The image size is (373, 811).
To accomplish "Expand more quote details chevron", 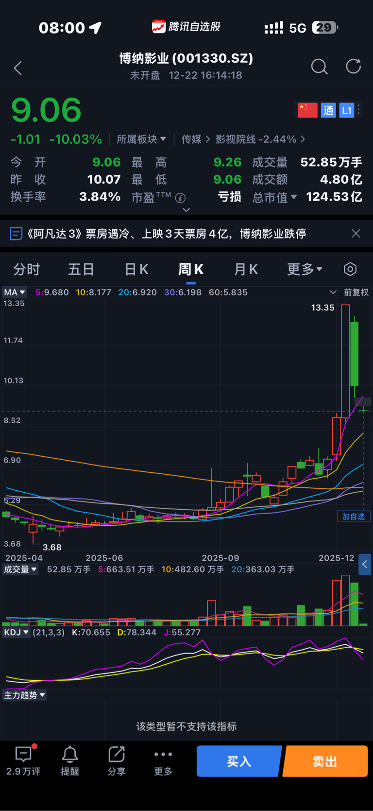I will point(186,210).
